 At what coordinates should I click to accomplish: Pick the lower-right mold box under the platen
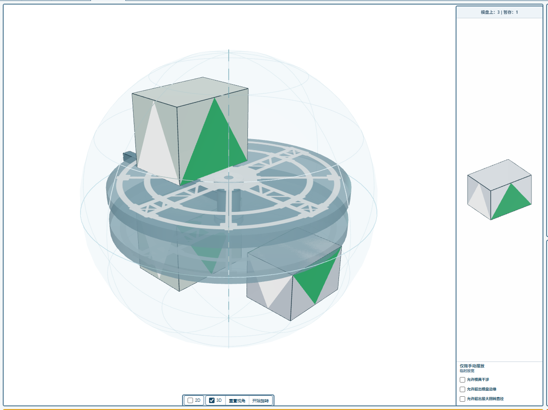[294, 275]
